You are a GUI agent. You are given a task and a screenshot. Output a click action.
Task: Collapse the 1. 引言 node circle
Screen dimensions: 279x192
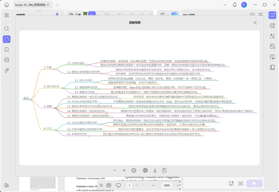pos(53,69)
